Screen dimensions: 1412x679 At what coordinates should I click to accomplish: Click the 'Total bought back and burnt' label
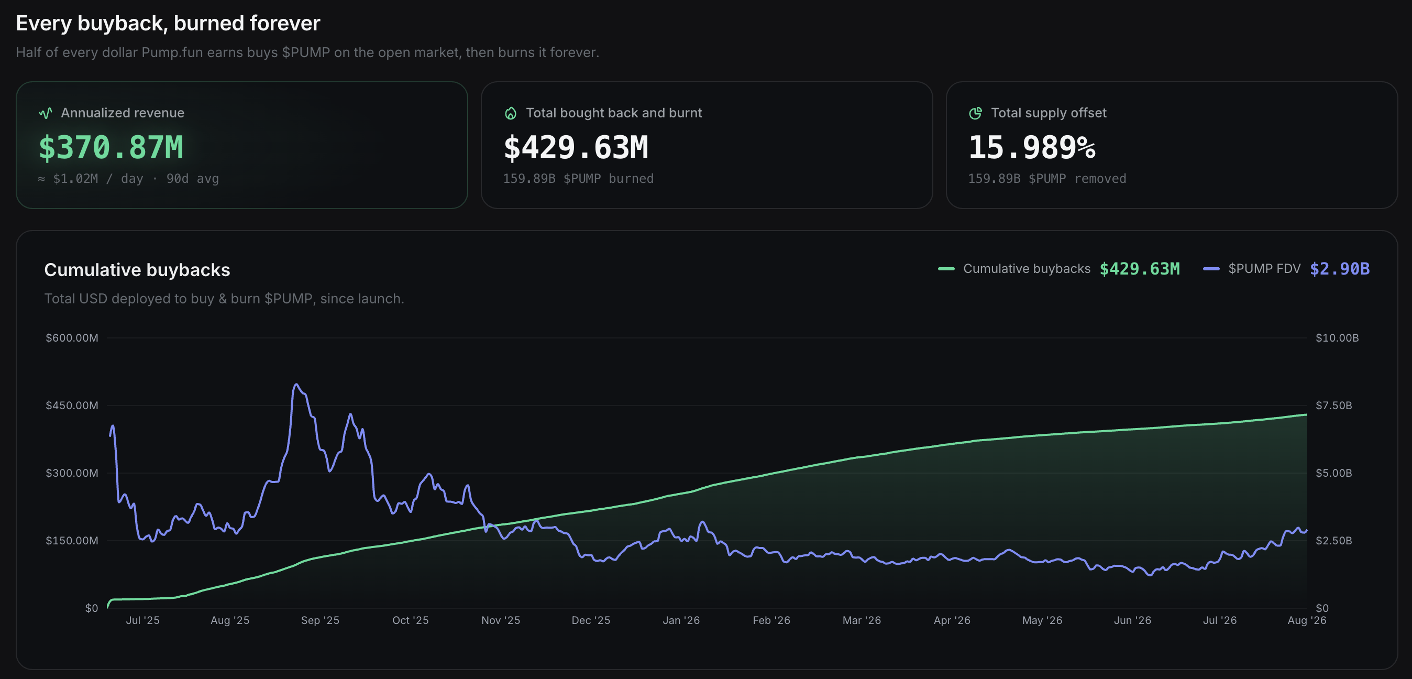coord(614,113)
